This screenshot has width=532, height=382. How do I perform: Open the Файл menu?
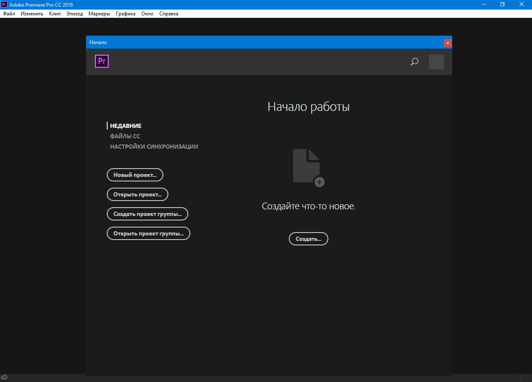9,14
